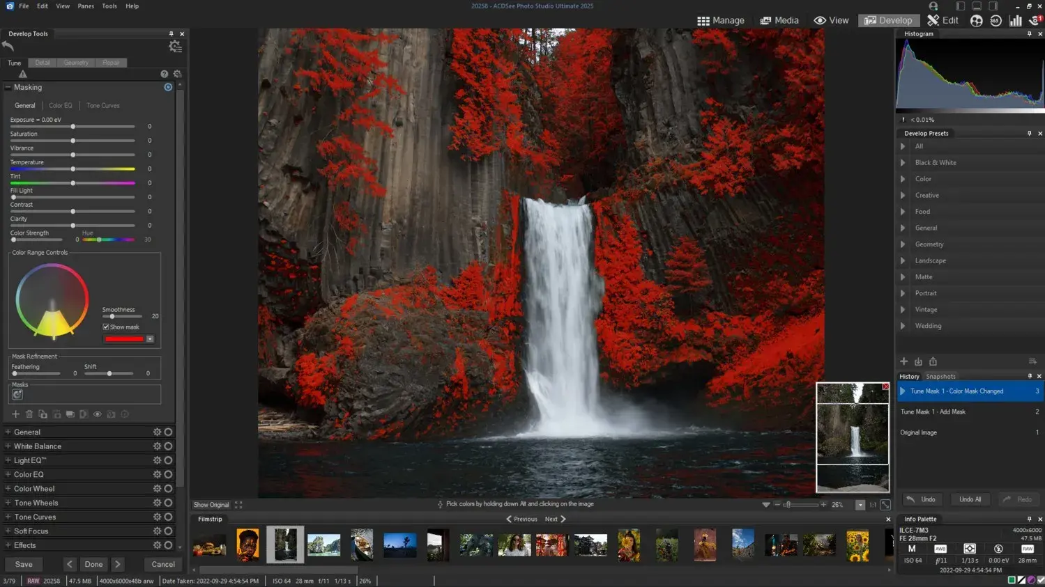The width and height of the screenshot is (1045, 587).
Task: Click the undo arrow in Develop Tools panel
Action: (8, 46)
